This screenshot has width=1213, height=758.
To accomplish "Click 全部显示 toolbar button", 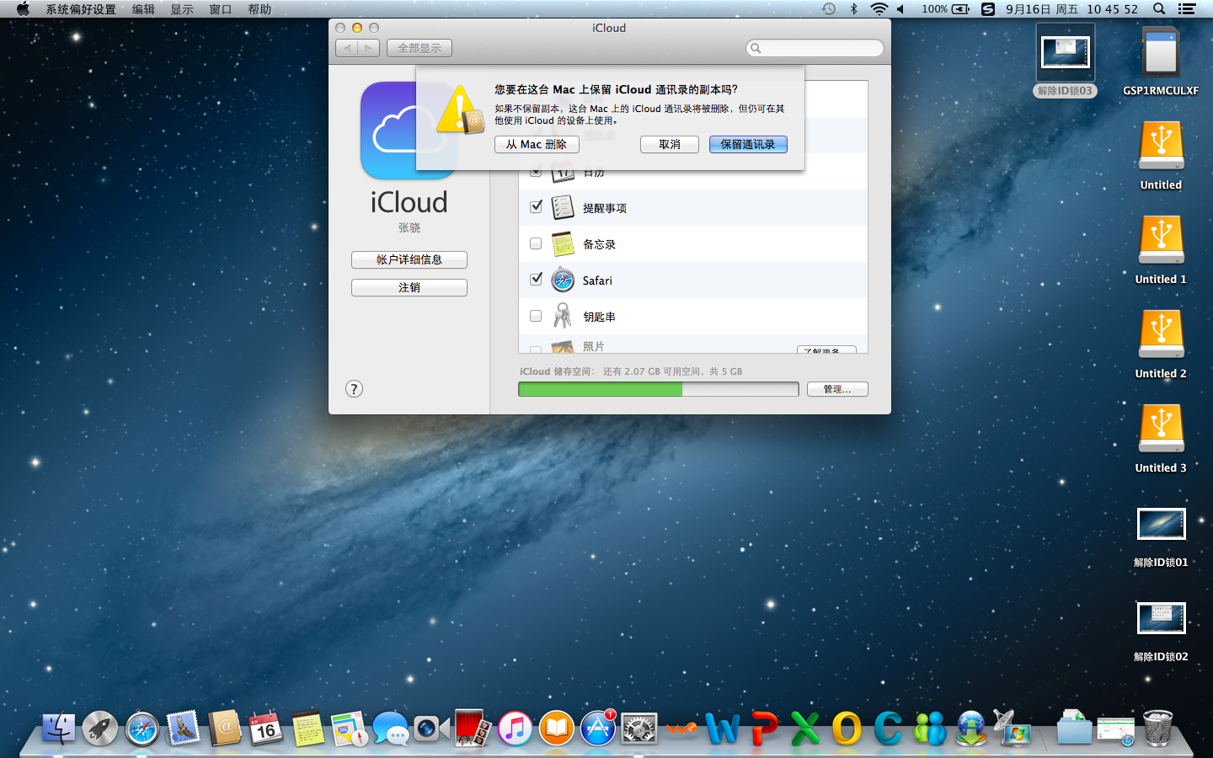I will click(x=419, y=48).
